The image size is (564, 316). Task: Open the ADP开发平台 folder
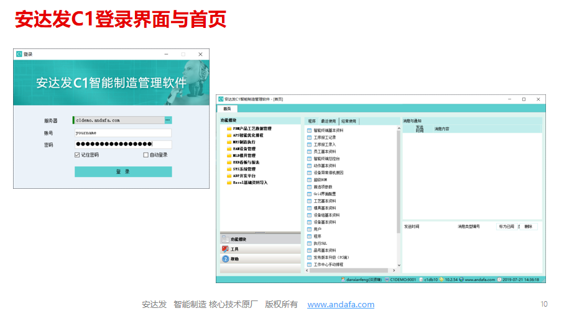pyautogui.click(x=241, y=176)
